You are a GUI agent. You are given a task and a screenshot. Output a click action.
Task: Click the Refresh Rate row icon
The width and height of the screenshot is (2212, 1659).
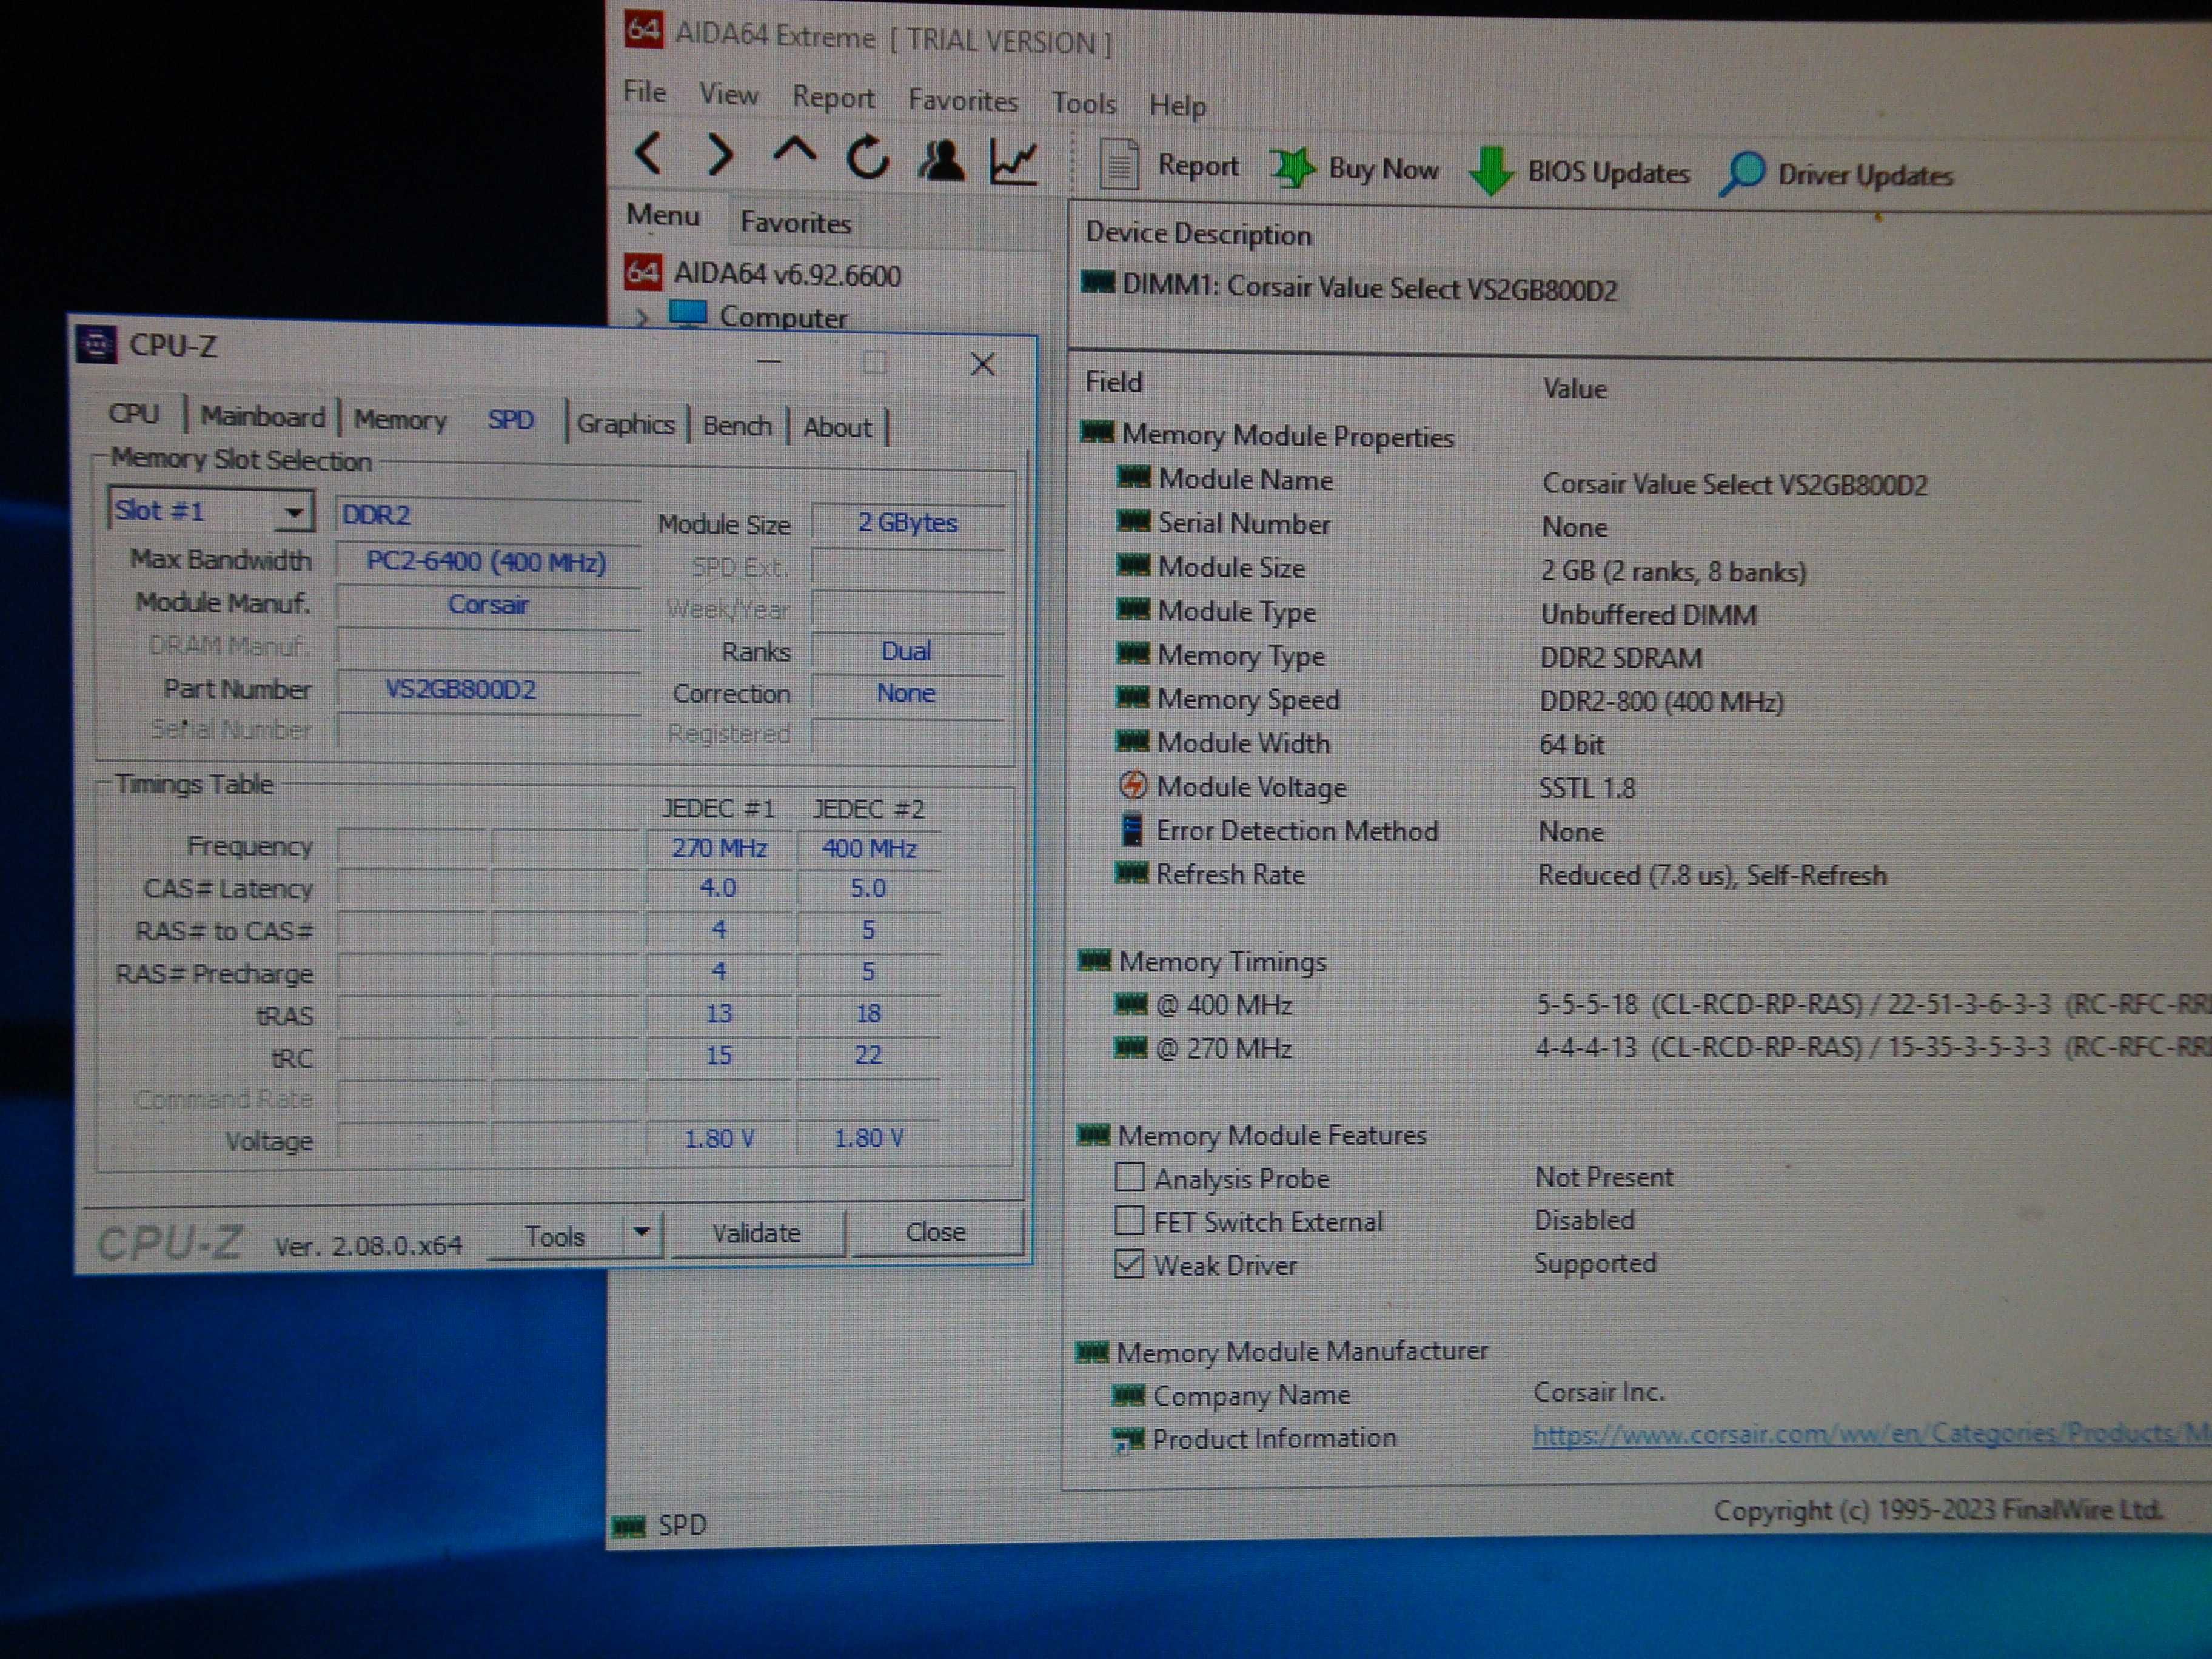(1132, 873)
